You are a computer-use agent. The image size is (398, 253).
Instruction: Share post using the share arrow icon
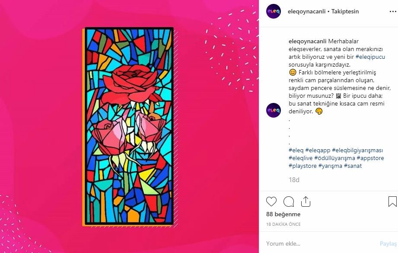306,202
